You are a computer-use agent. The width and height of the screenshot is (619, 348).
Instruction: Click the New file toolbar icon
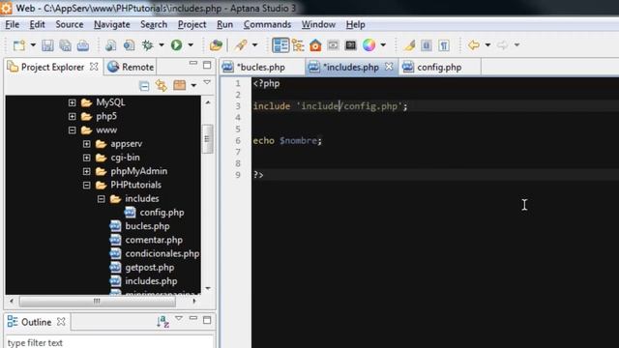click(18, 45)
